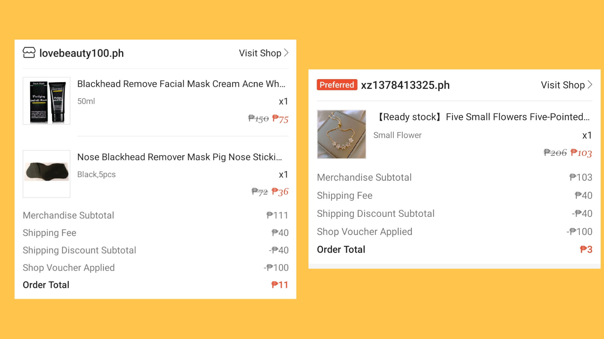604x339 pixels.
Task: Open the lovebeauty100.ph shop name
Action: (82, 53)
